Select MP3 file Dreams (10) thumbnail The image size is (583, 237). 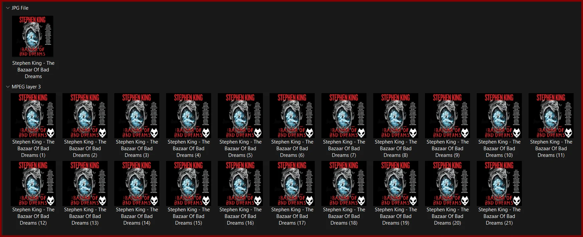click(499, 115)
